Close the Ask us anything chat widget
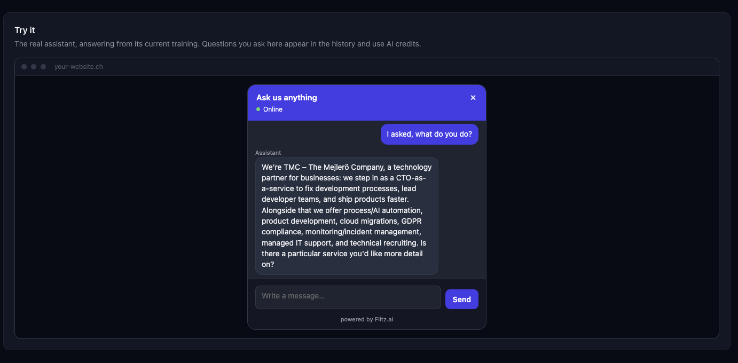 (473, 98)
